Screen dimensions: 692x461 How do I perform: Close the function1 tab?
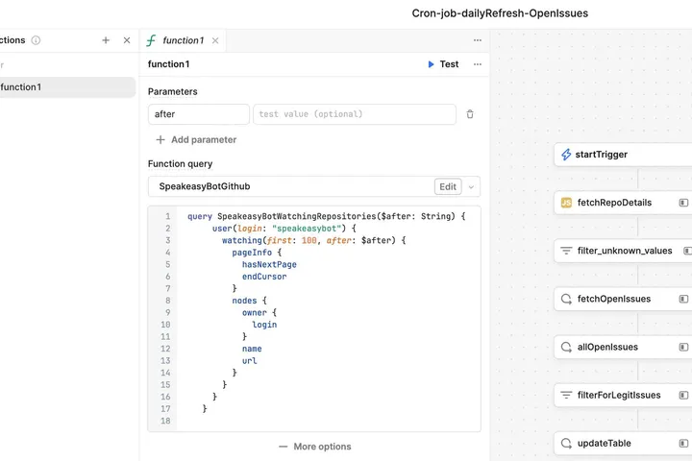click(215, 40)
